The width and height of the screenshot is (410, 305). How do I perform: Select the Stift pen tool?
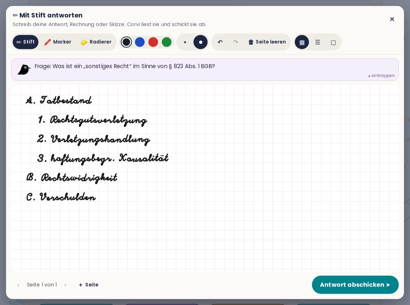(x=25, y=42)
